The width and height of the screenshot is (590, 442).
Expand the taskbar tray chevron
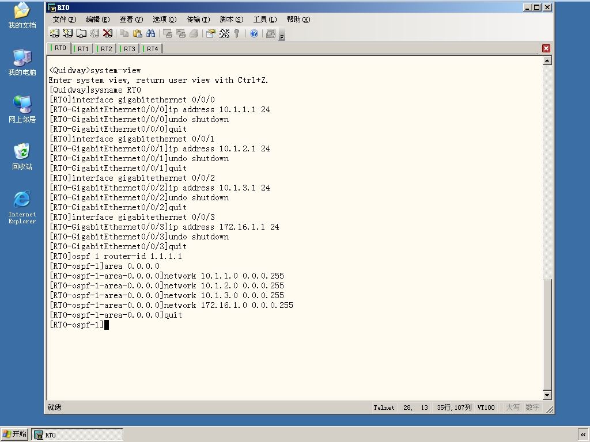click(583, 435)
